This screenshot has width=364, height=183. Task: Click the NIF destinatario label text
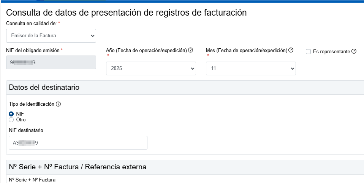[26, 130]
